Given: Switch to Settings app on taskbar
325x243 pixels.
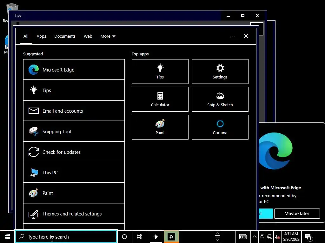Looking at the screenshot, I should pos(171,237).
